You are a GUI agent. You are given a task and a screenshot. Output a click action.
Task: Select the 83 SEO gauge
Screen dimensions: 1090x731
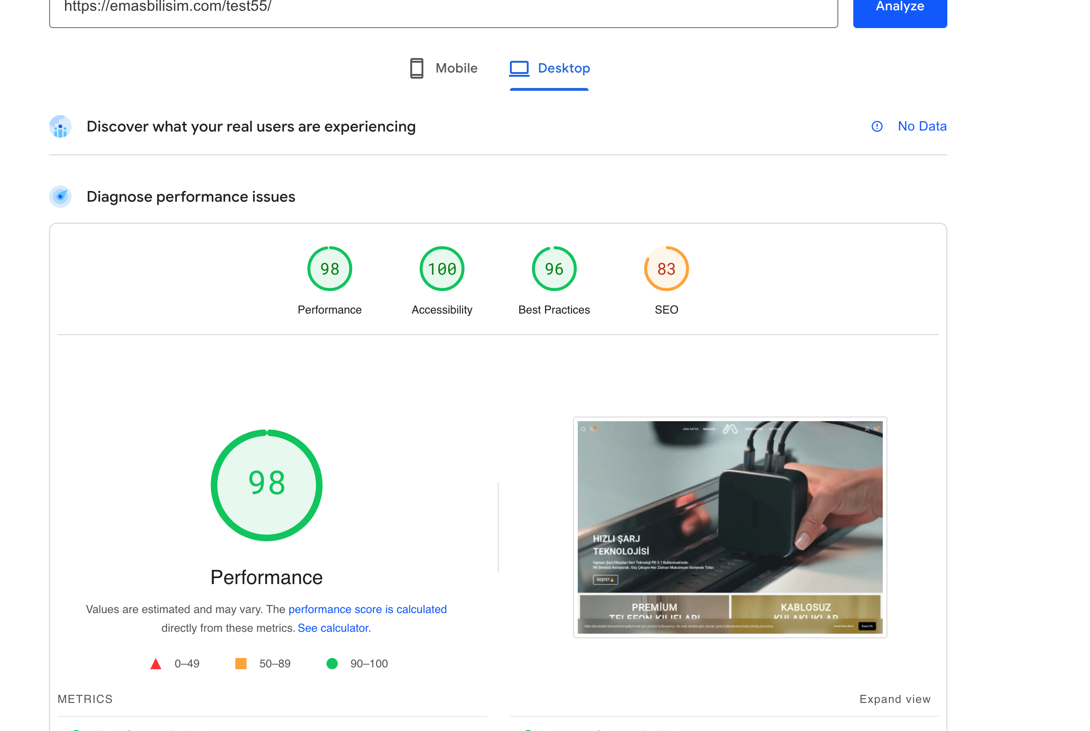(x=666, y=269)
